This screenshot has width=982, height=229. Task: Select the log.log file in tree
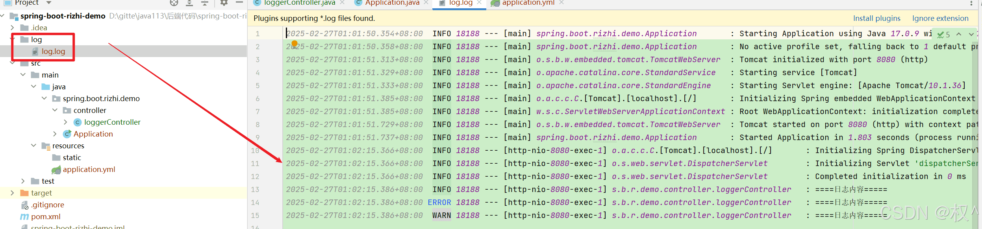[53, 51]
